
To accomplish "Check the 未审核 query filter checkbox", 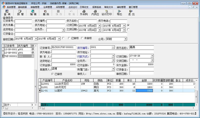I will coord(82,38).
